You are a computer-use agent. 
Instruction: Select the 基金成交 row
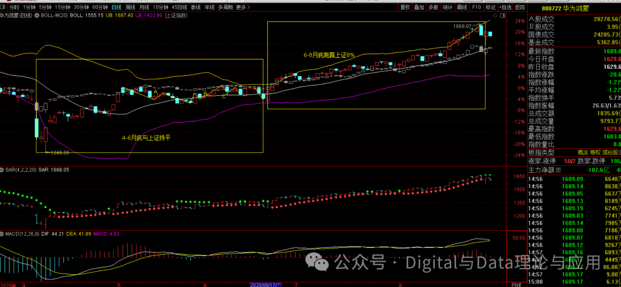click(x=574, y=42)
